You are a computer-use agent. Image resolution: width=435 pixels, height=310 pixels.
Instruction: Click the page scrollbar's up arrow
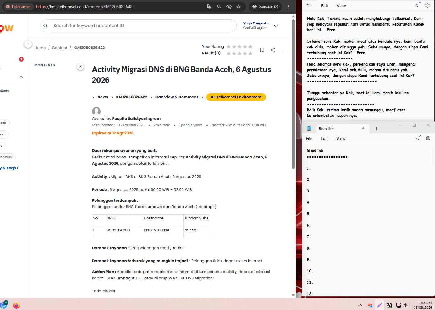293,16
